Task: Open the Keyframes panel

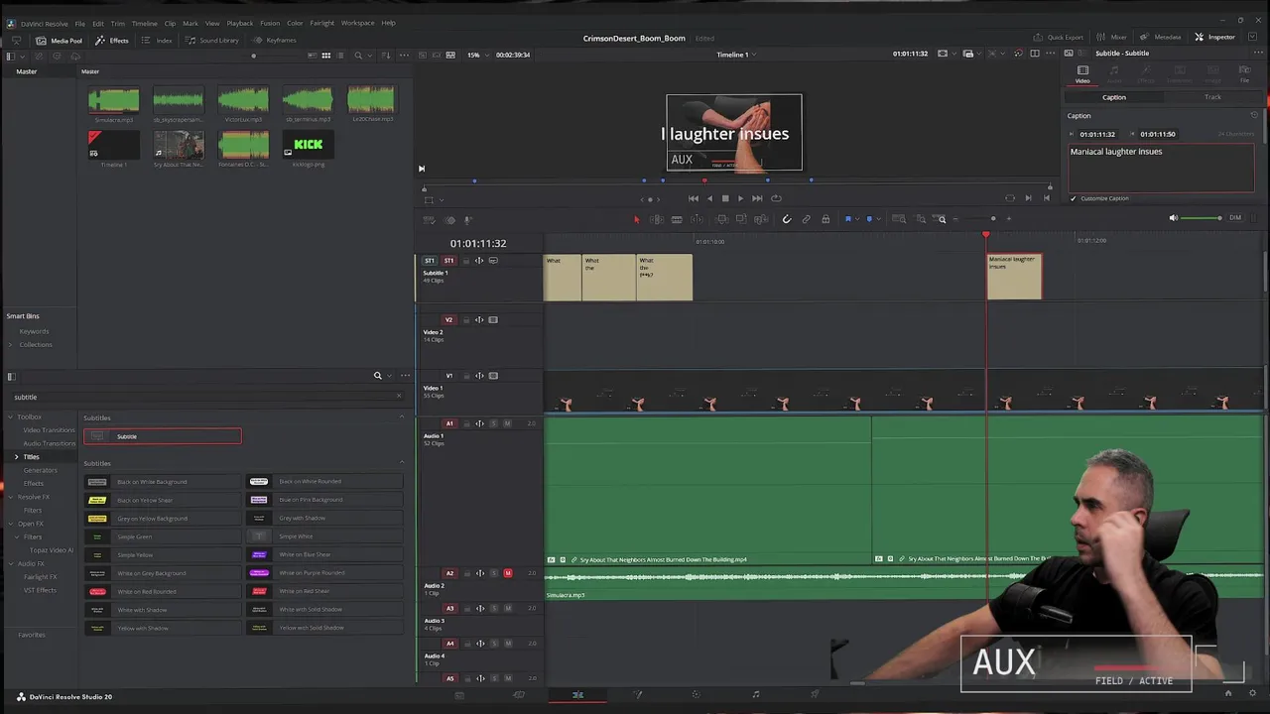Action: [274, 41]
